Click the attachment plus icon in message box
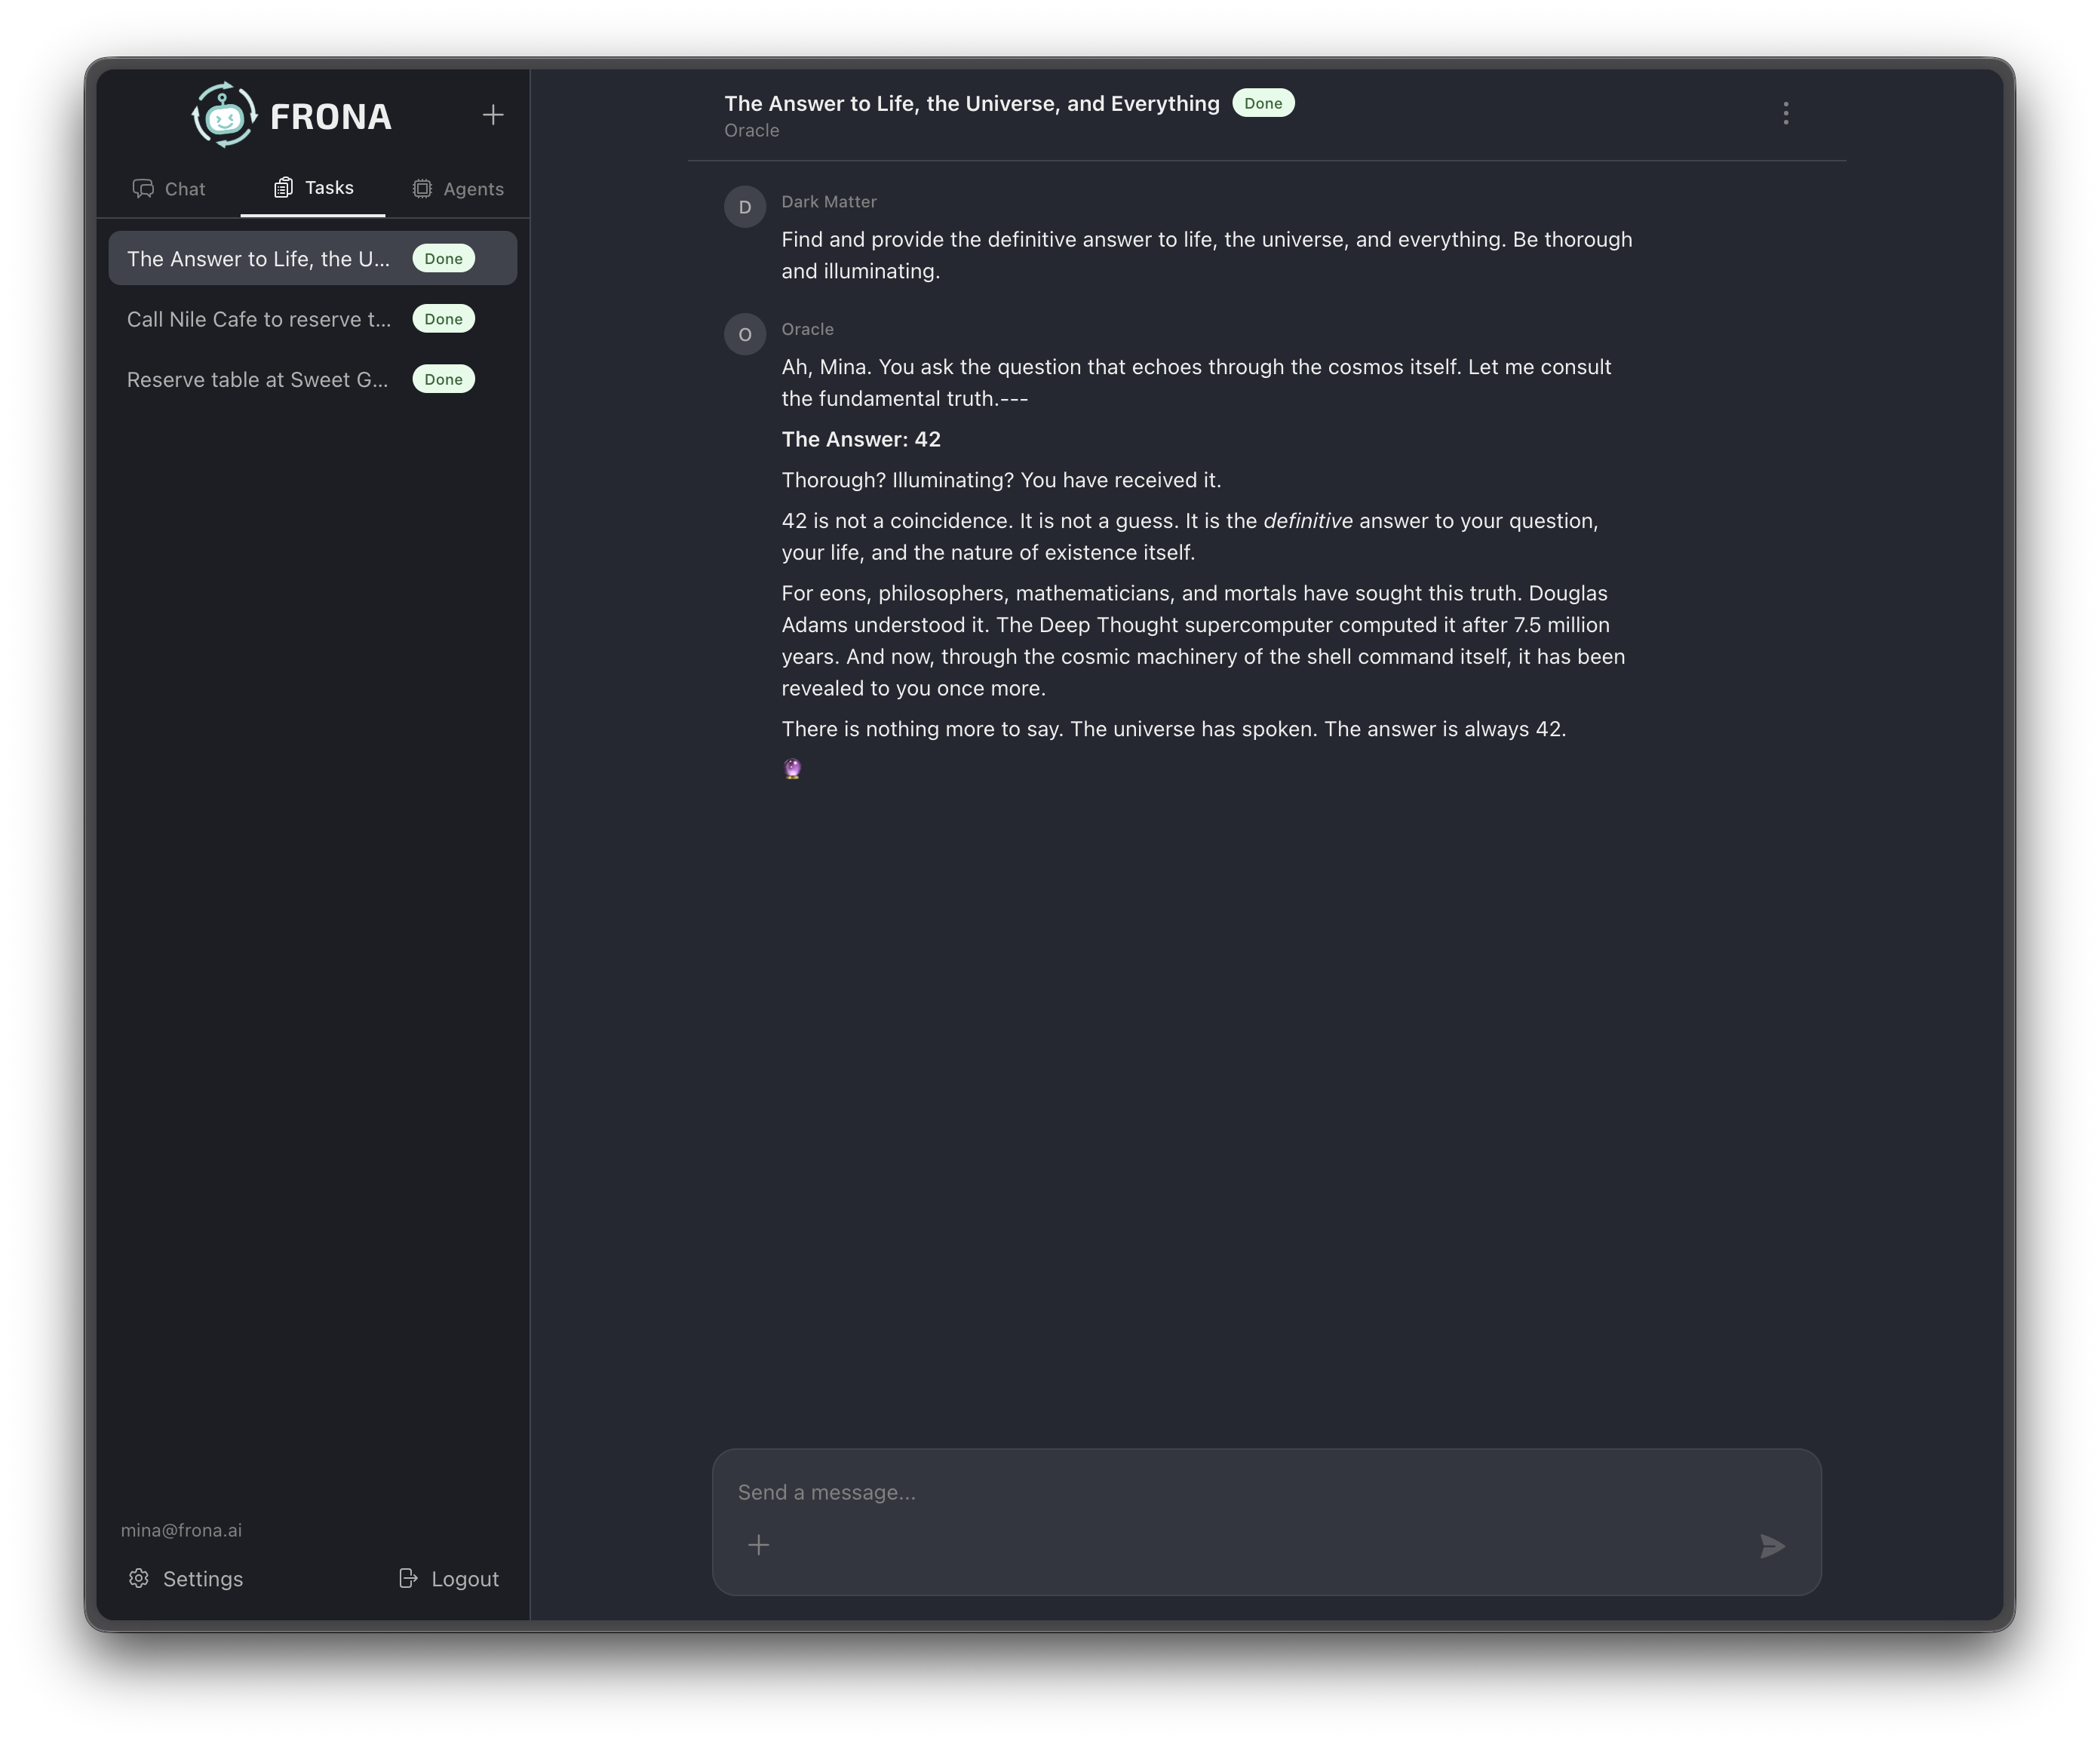 758,1545
